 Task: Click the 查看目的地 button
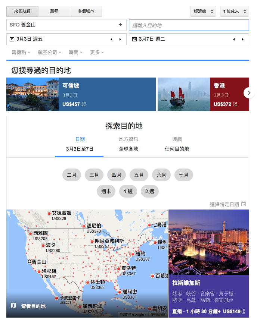click(x=33, y=306)
